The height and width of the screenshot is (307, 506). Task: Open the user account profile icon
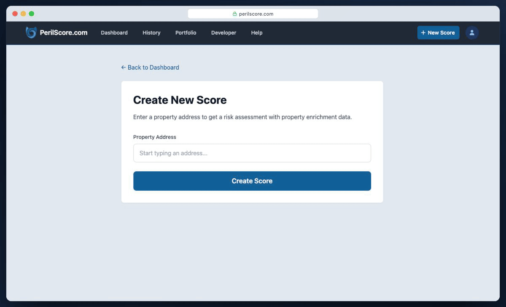[x=472, y=32]
